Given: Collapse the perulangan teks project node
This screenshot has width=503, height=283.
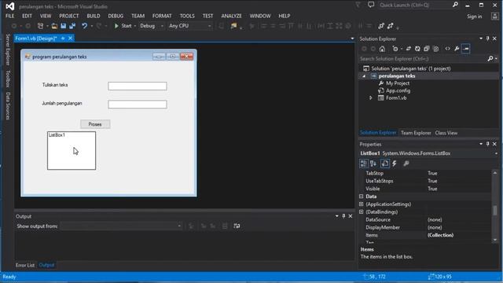Looking at the screenshot, I should point(364,76).
